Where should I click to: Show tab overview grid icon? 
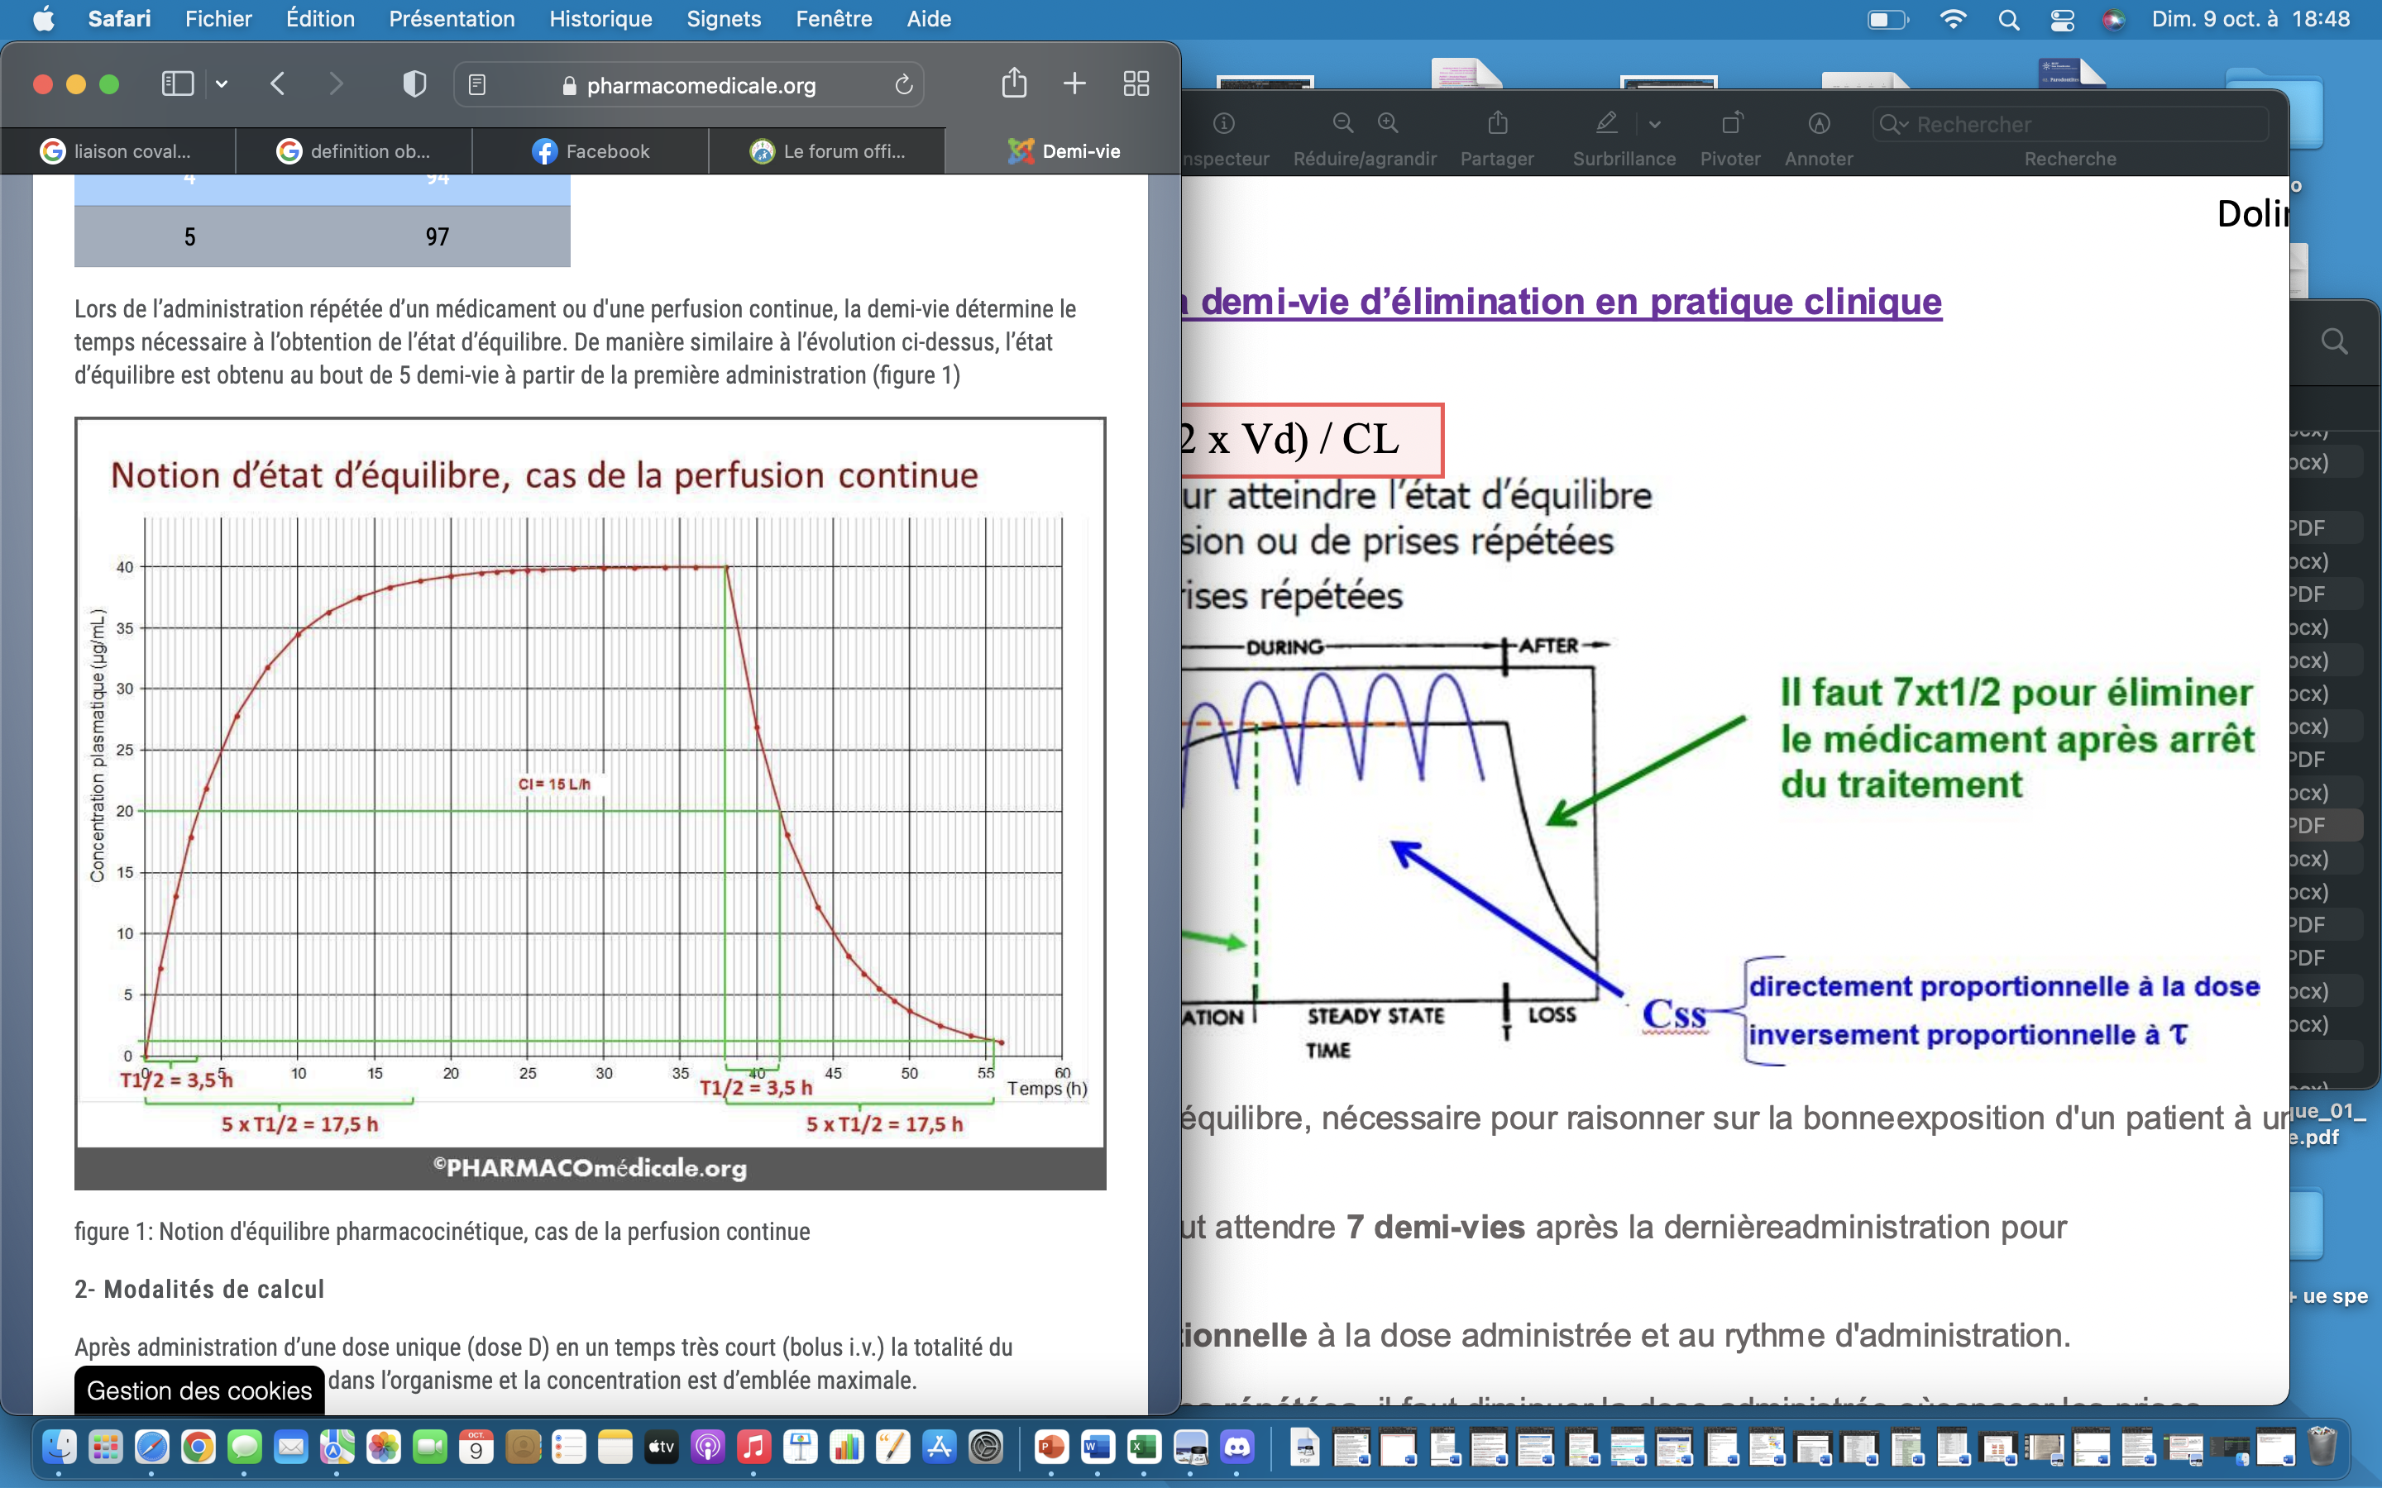1136,83
